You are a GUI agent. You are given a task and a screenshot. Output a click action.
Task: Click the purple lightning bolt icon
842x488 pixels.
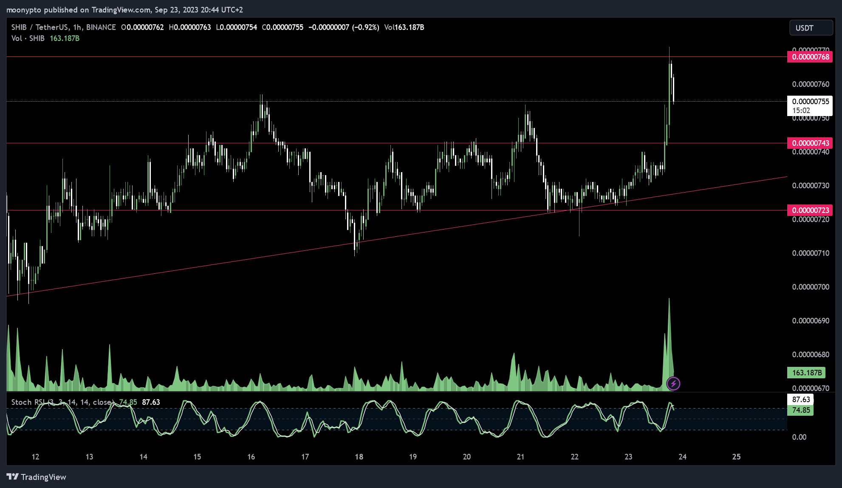pyautogui.click(x=673, y=384)
